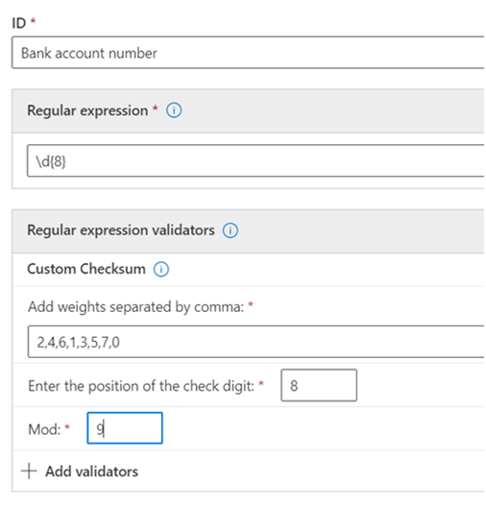The width and height of the screenshot is (486, 506).
Task: Open info icon next to Regular expression validators
Action: point(231,230)
